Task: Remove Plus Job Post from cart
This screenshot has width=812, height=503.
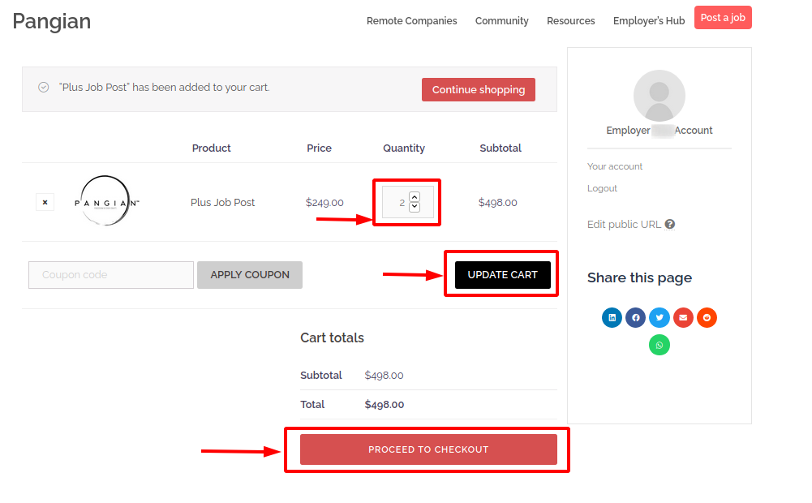Action: 45,202
